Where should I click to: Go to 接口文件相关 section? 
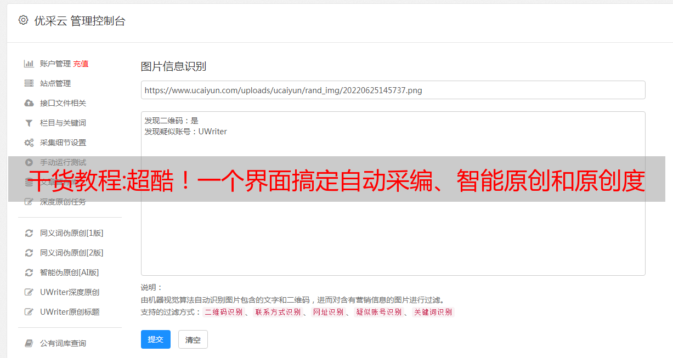point(63,103)
